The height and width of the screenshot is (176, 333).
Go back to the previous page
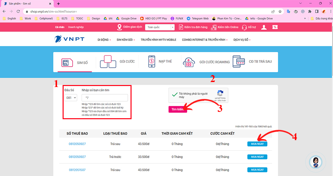point(4,11)
